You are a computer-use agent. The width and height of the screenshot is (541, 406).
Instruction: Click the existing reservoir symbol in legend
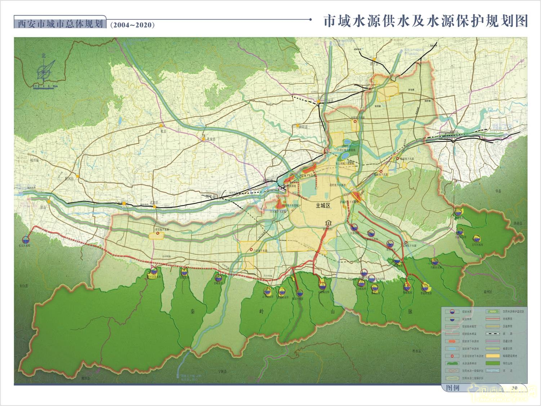point(451,312)
